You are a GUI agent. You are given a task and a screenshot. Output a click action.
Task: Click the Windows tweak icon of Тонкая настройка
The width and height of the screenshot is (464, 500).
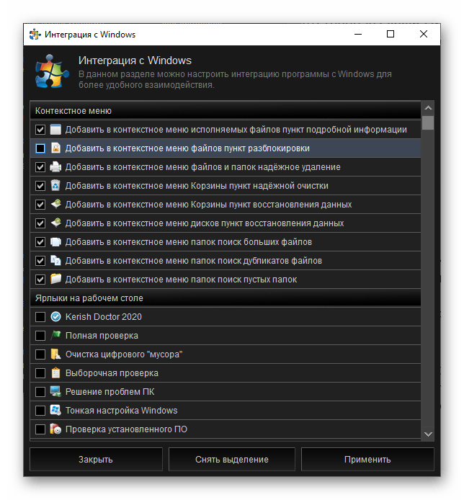tap(55, 411)
